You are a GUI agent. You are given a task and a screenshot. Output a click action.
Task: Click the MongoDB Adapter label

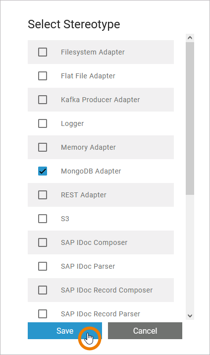pyautogui.click(x=91, y=171)
